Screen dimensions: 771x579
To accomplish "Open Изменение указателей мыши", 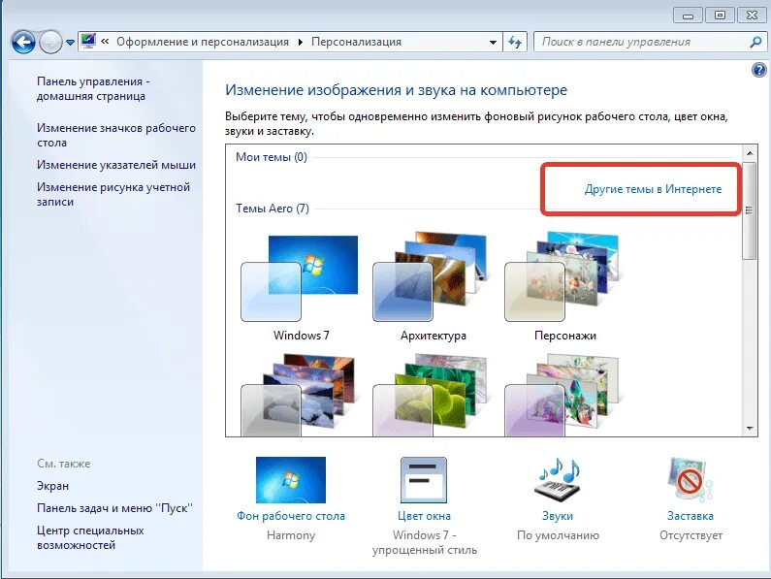I will tap(116, 165).
